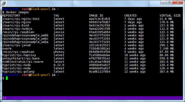Click the 7.248 MB size value
This screenshot has width=185, height=102.
click(166, 48)
